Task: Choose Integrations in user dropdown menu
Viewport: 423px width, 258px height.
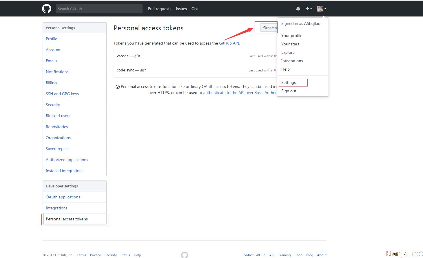Action: tap(292, 61)
